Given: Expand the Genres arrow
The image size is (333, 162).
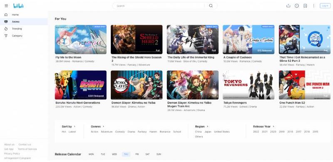Looking at the screenshot, I should [103, 126].
